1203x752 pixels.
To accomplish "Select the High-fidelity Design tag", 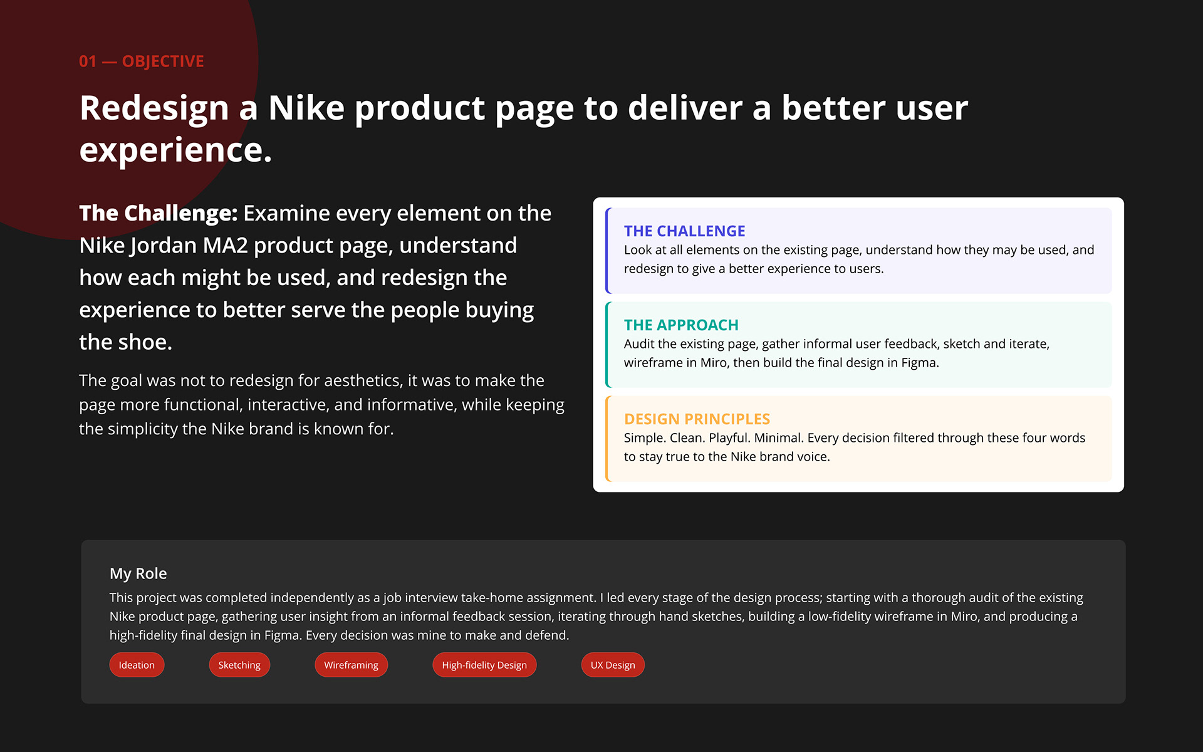I will point(484,665).
